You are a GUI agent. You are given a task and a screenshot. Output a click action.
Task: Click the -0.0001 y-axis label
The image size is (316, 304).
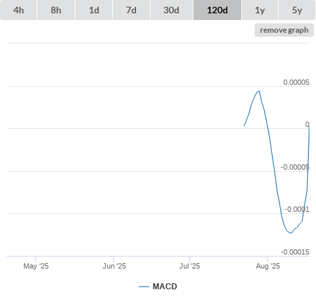pos(297,209)
